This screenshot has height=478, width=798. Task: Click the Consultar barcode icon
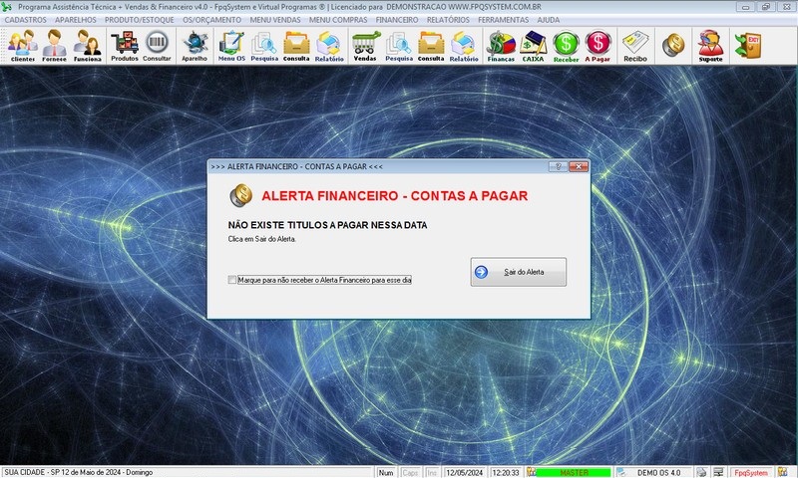coord(157,45)
